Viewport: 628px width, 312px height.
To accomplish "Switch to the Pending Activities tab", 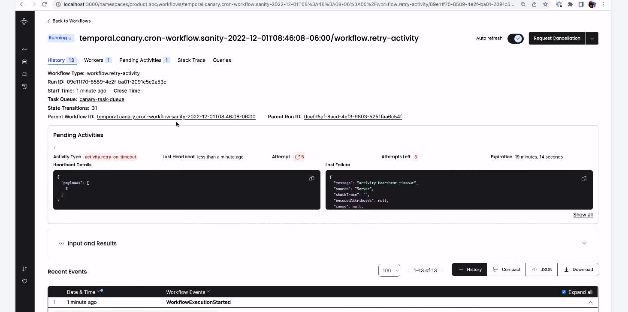I will point(145,60).
